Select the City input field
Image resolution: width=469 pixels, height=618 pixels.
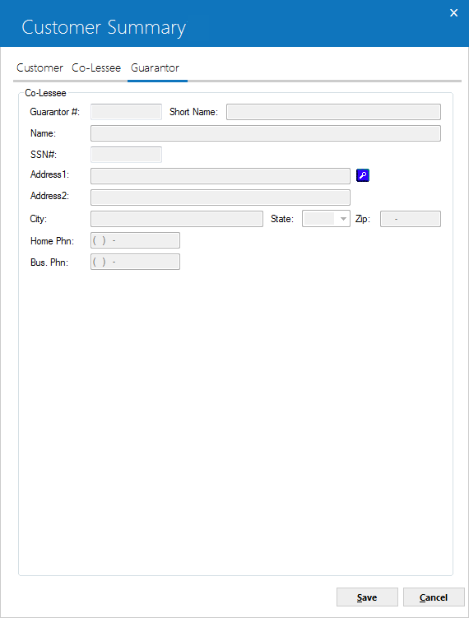(177, 219)
